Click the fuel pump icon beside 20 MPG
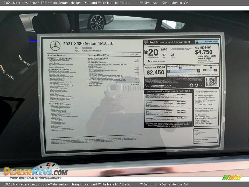This screenshot has height=187, width=249. (x=146, y=52)
